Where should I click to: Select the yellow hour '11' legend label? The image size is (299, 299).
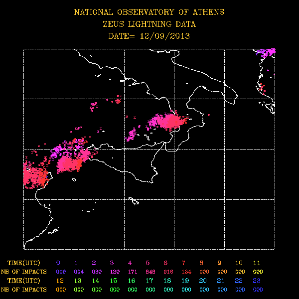click(257, 263)
